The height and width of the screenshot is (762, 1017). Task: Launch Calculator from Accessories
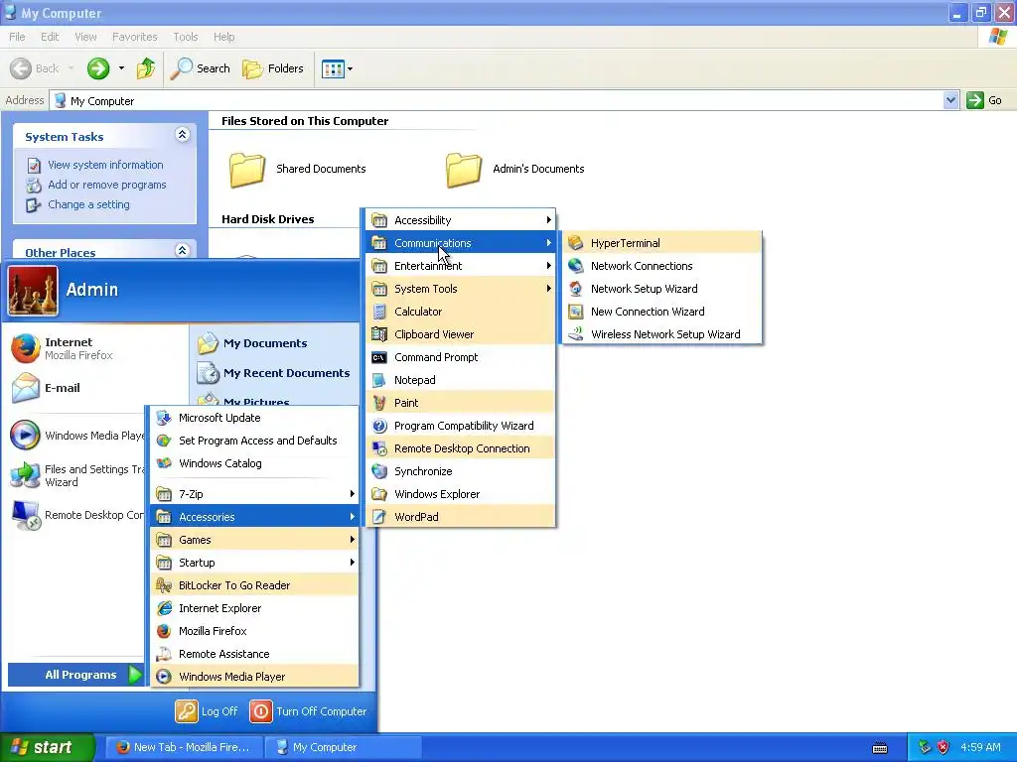pyautogui.click(x=461, y=312)
